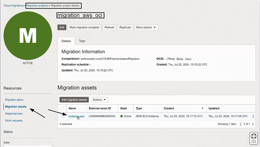Click Add migration assets button
This screenshot has width=260, height=147.
pyautogui.click(x=74, y=100)
